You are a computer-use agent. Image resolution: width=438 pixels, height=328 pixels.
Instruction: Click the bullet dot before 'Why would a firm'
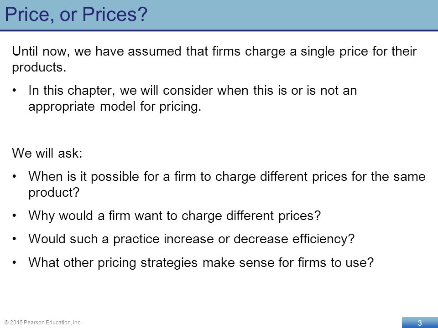(15, 216)
